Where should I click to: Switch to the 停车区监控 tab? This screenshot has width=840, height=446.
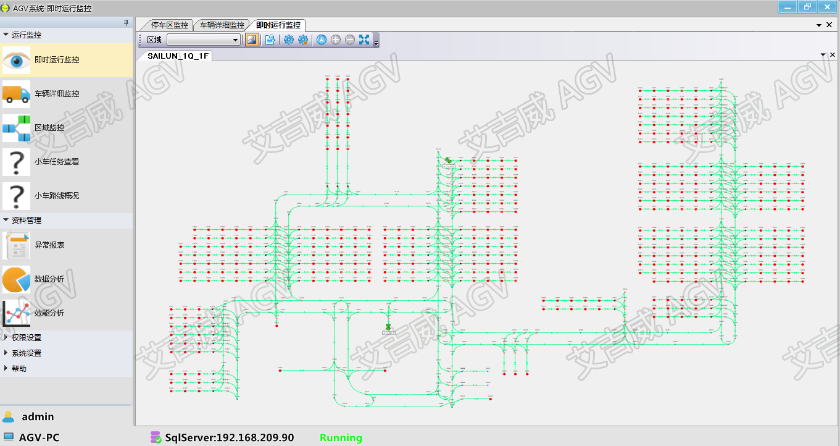tap(169, 25)
